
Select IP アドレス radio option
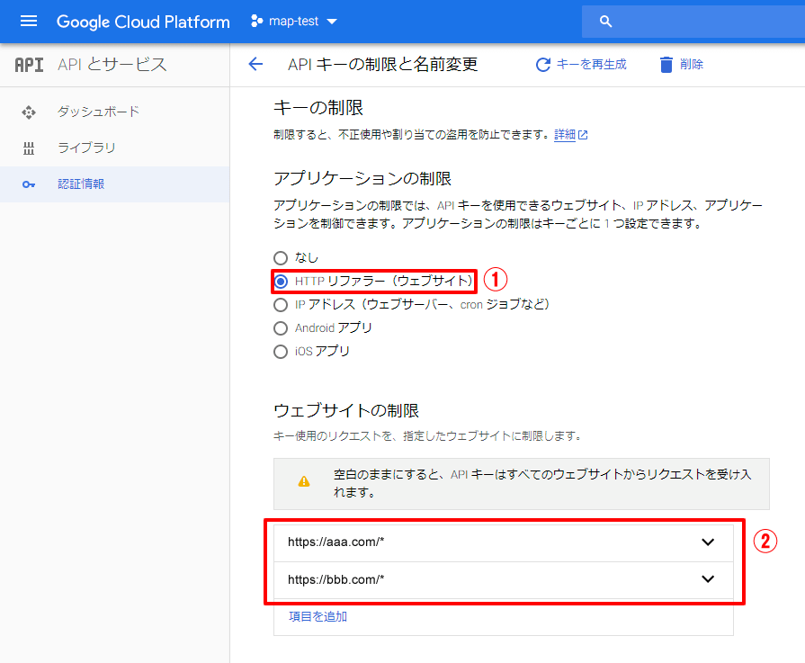point(281,305)
